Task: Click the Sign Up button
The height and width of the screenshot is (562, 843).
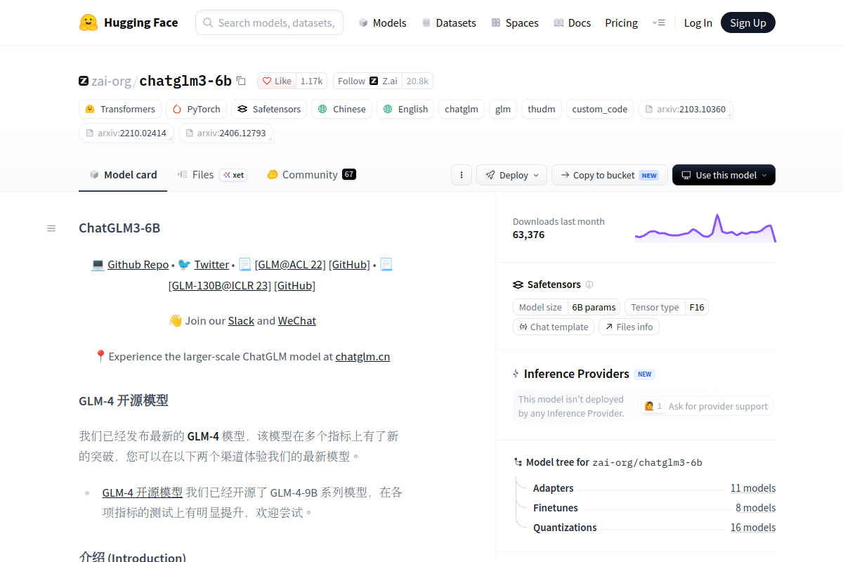Action: tap(748, 22)
